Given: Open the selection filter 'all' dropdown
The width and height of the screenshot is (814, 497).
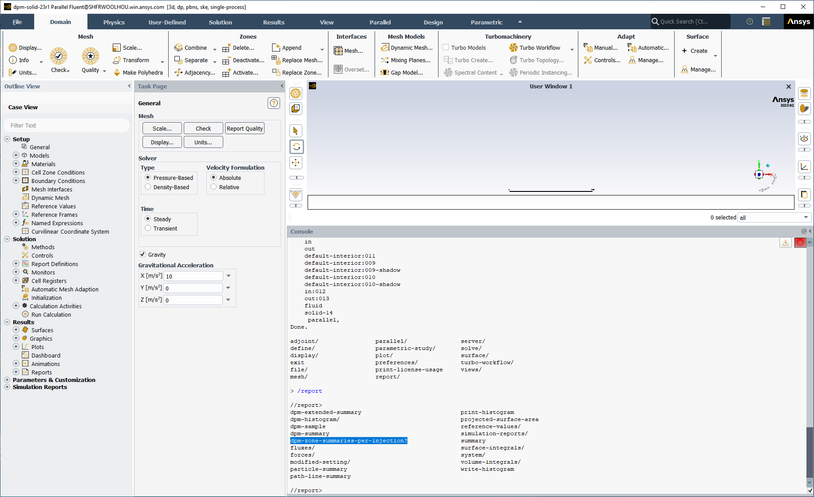Looking at the screenshot, I should (x=774, y=218).
